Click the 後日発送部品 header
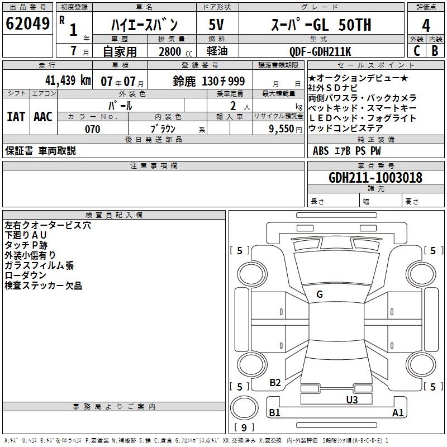This screenshot has width=447, height=447. tap(153, 139)
